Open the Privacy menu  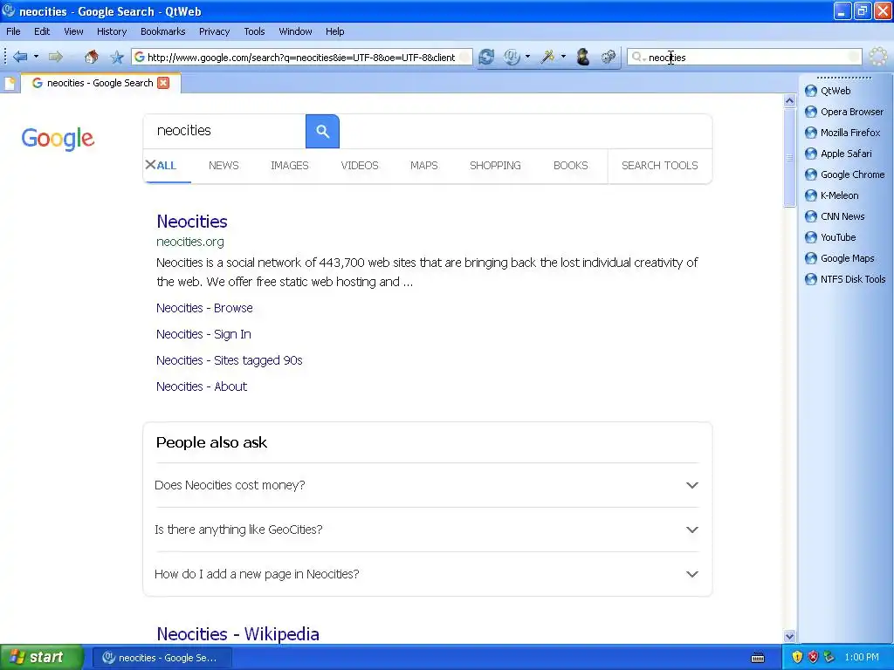pyautogui.click(x=215, y=31)
